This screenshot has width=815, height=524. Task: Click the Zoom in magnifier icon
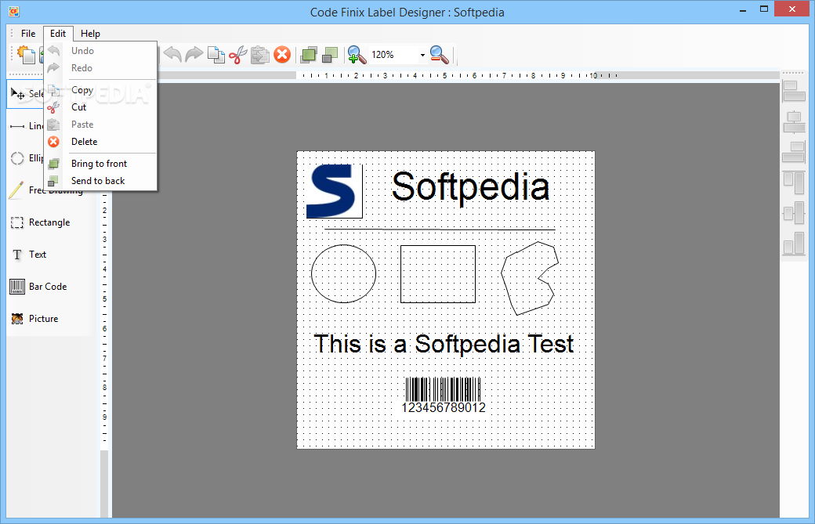[x=357, y=55]
